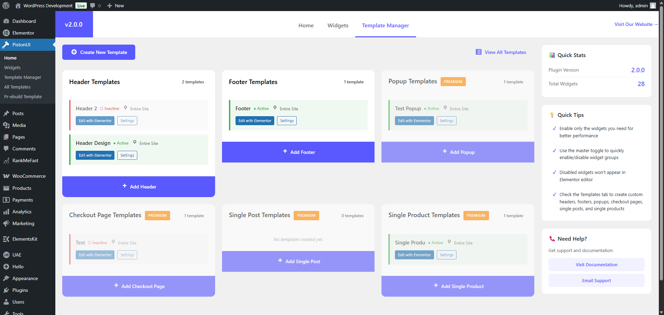
Task: Click the Posts pin icon
Action: coord(6,113)
